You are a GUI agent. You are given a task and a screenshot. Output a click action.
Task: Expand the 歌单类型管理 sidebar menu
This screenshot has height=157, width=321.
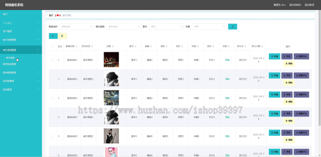tap(21, 72)
